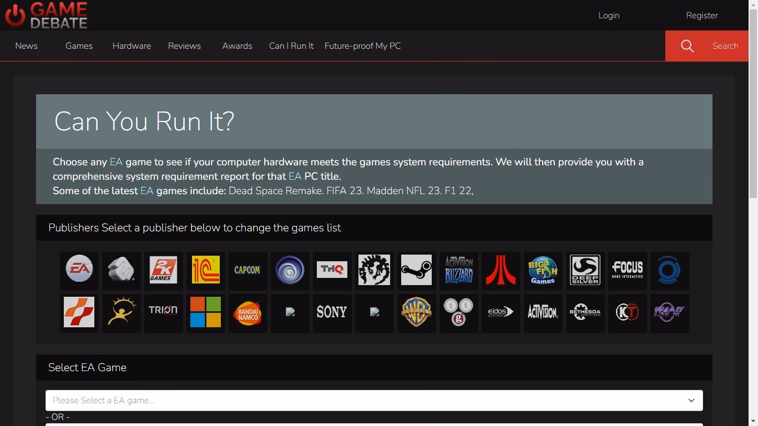Pick the Focus Home Interactive logo
Screen dimensions: 758x426
click(628, 270)
